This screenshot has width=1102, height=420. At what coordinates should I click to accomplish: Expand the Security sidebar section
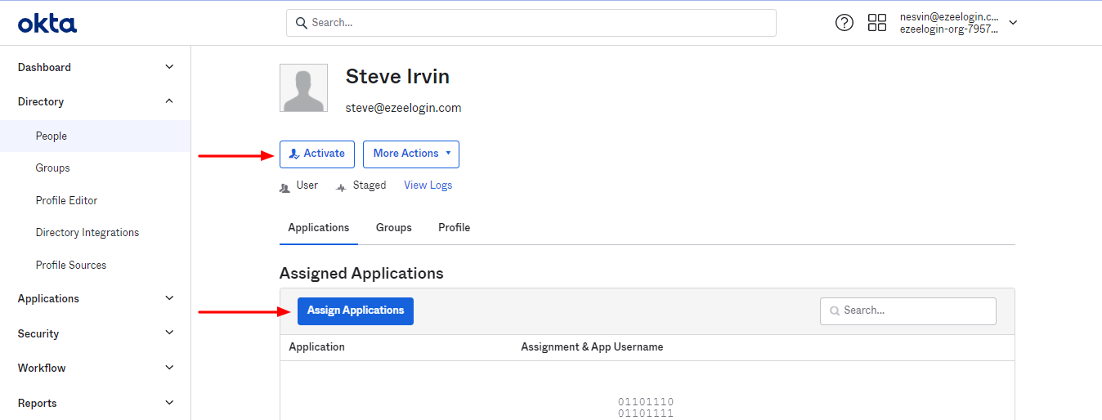pos(169,333)
